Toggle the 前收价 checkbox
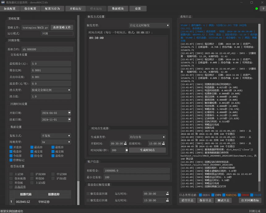 [53, 156]
